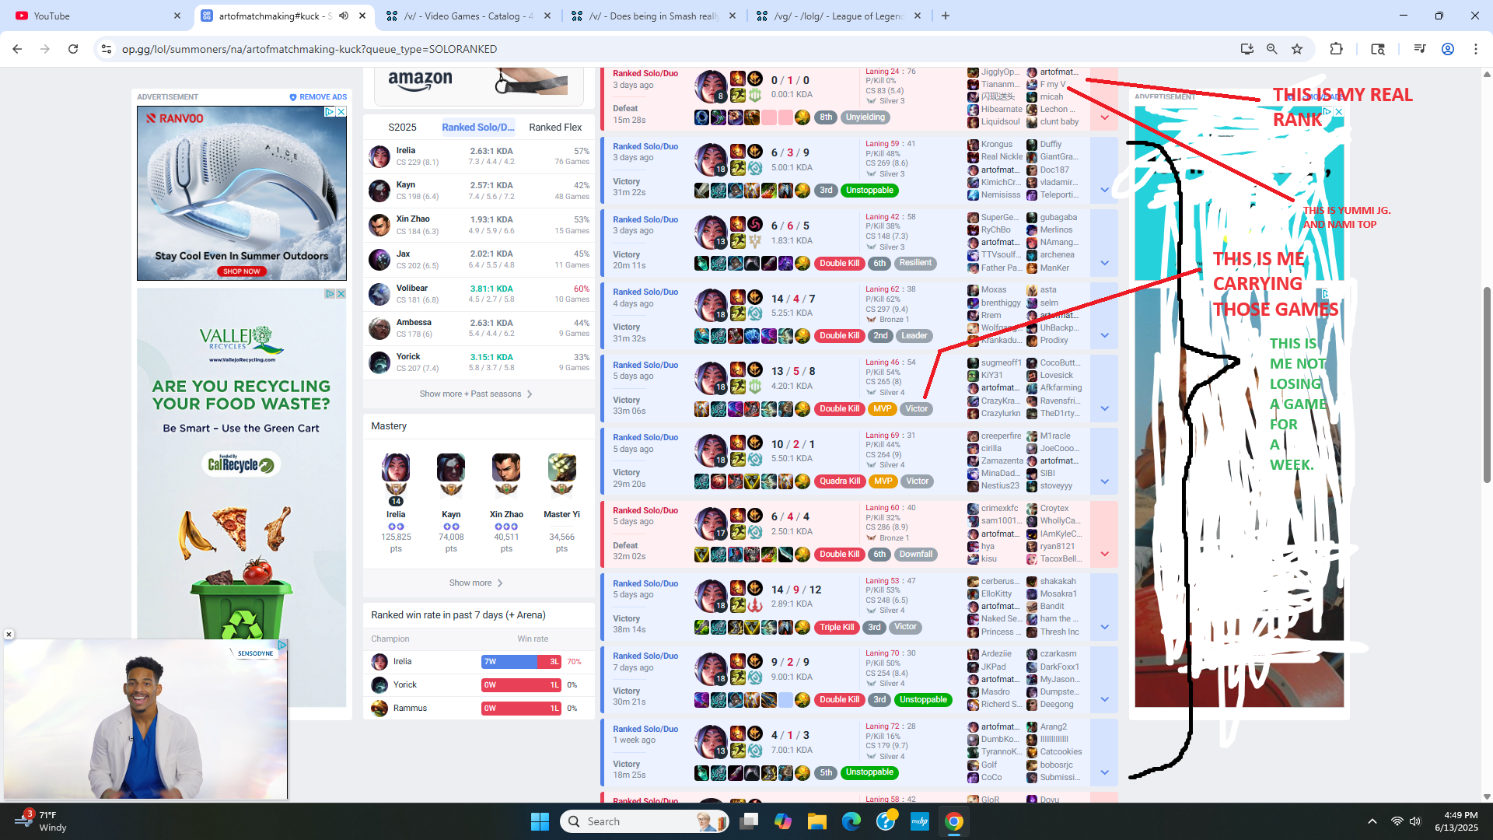
Task: Expand the 13/5/8 victory match details
Action: coord(1104,408)
